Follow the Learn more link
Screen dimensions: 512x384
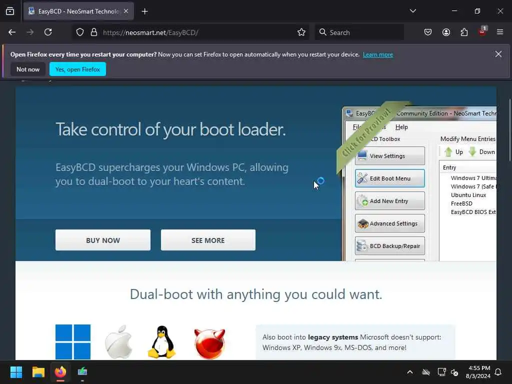coord(378,54)
